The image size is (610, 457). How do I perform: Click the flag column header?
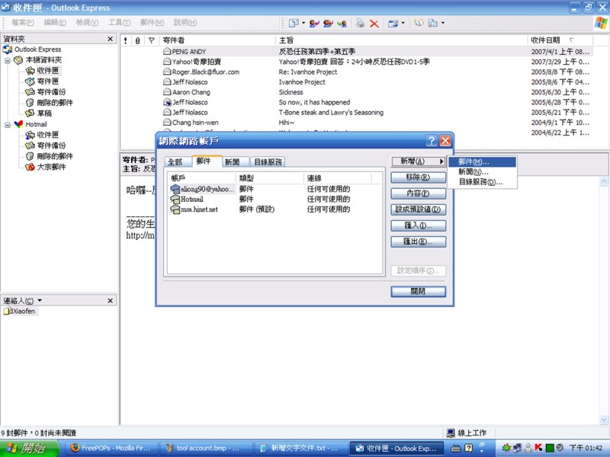(x=152, y=40)
